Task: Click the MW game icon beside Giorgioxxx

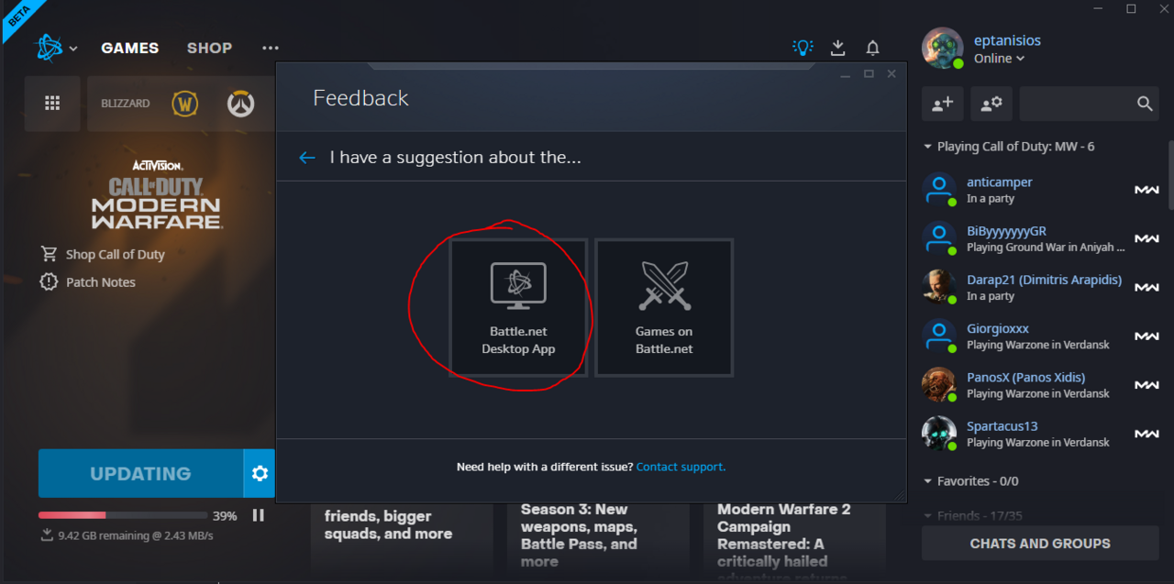Action: 1146,336
